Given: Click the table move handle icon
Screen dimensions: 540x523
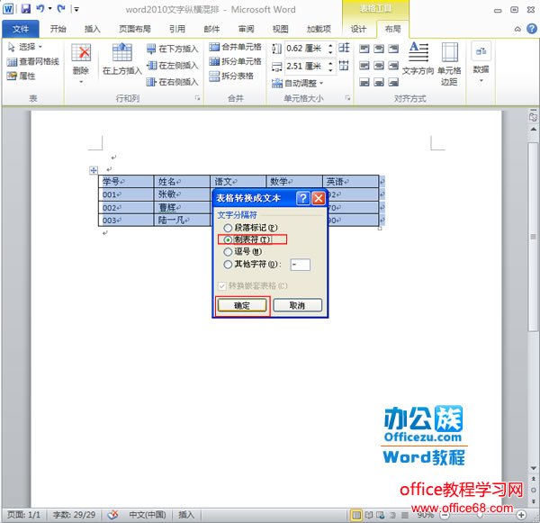Looking at the screenshot, I should pos(93,171).
